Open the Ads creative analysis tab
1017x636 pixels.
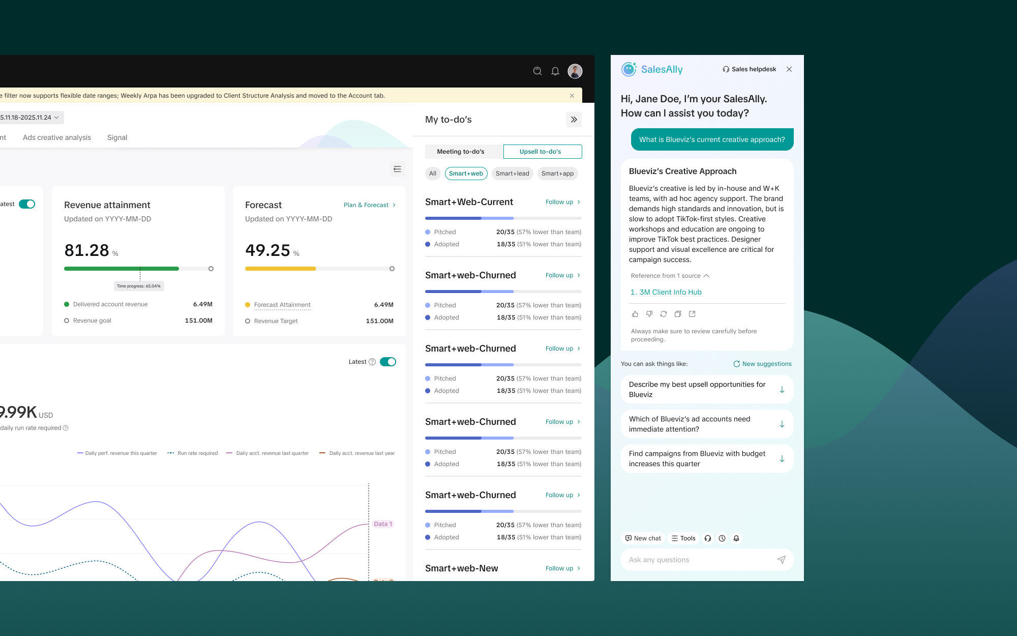[x=57, y=137]
